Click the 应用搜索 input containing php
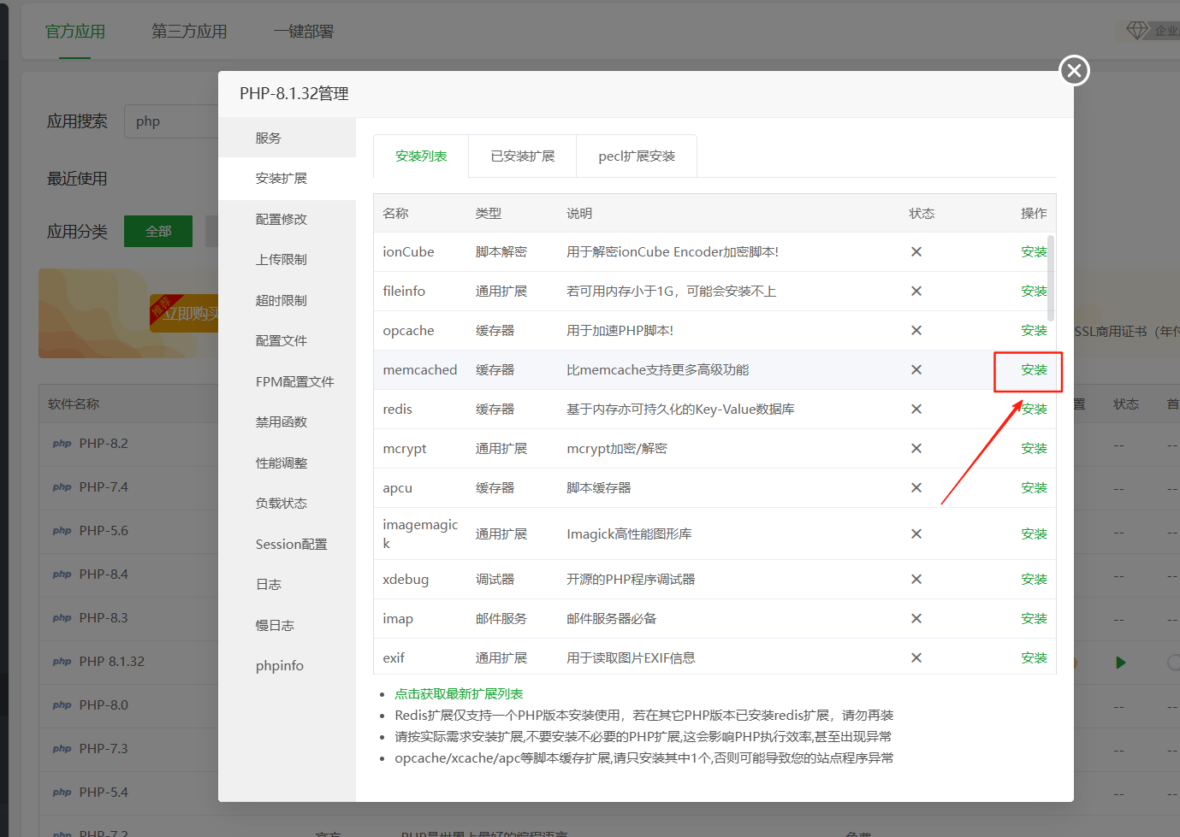Viewport: 1180px width, 837px height. [171, 121]
